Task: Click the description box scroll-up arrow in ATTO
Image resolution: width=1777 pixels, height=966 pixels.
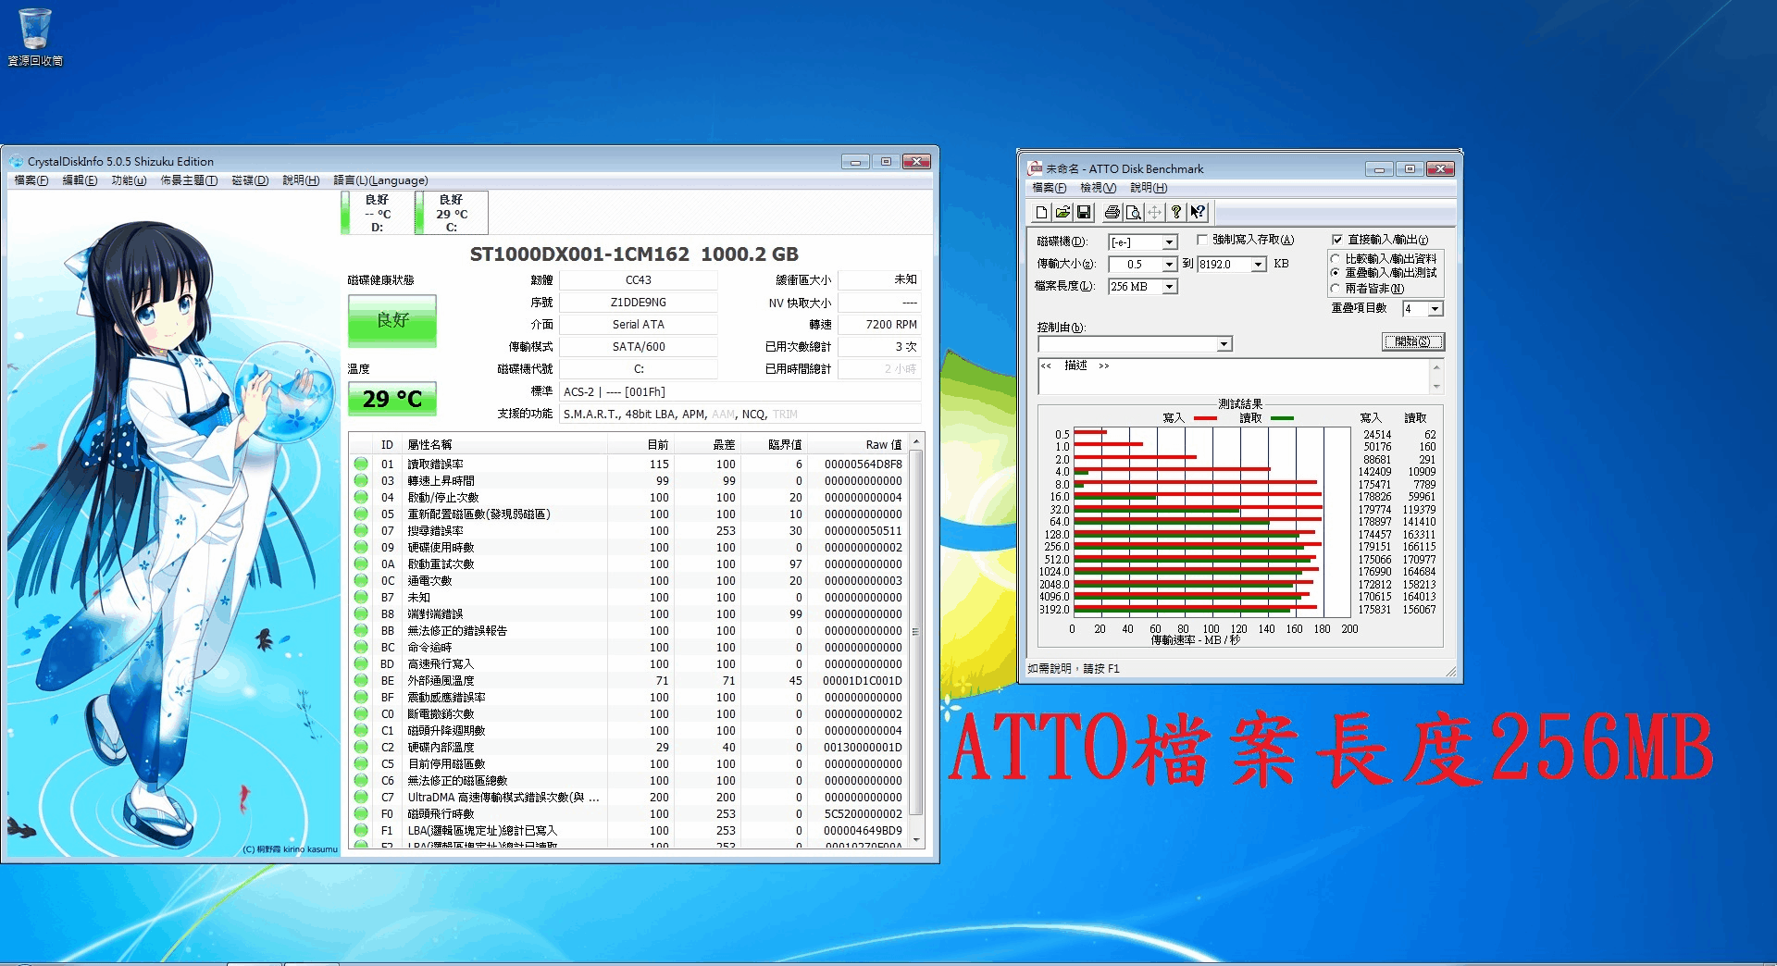Action: pos(1436,366)
